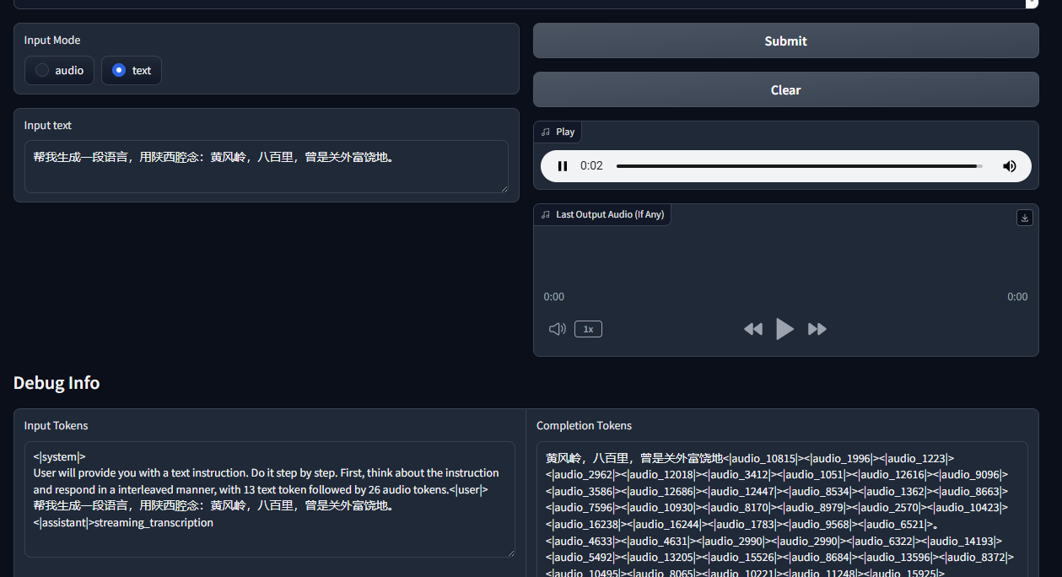The height and width of the screenshot is (577, 1062).
Task: Mute the Play audio speaker icon
Action: [x=1009, y=166]
